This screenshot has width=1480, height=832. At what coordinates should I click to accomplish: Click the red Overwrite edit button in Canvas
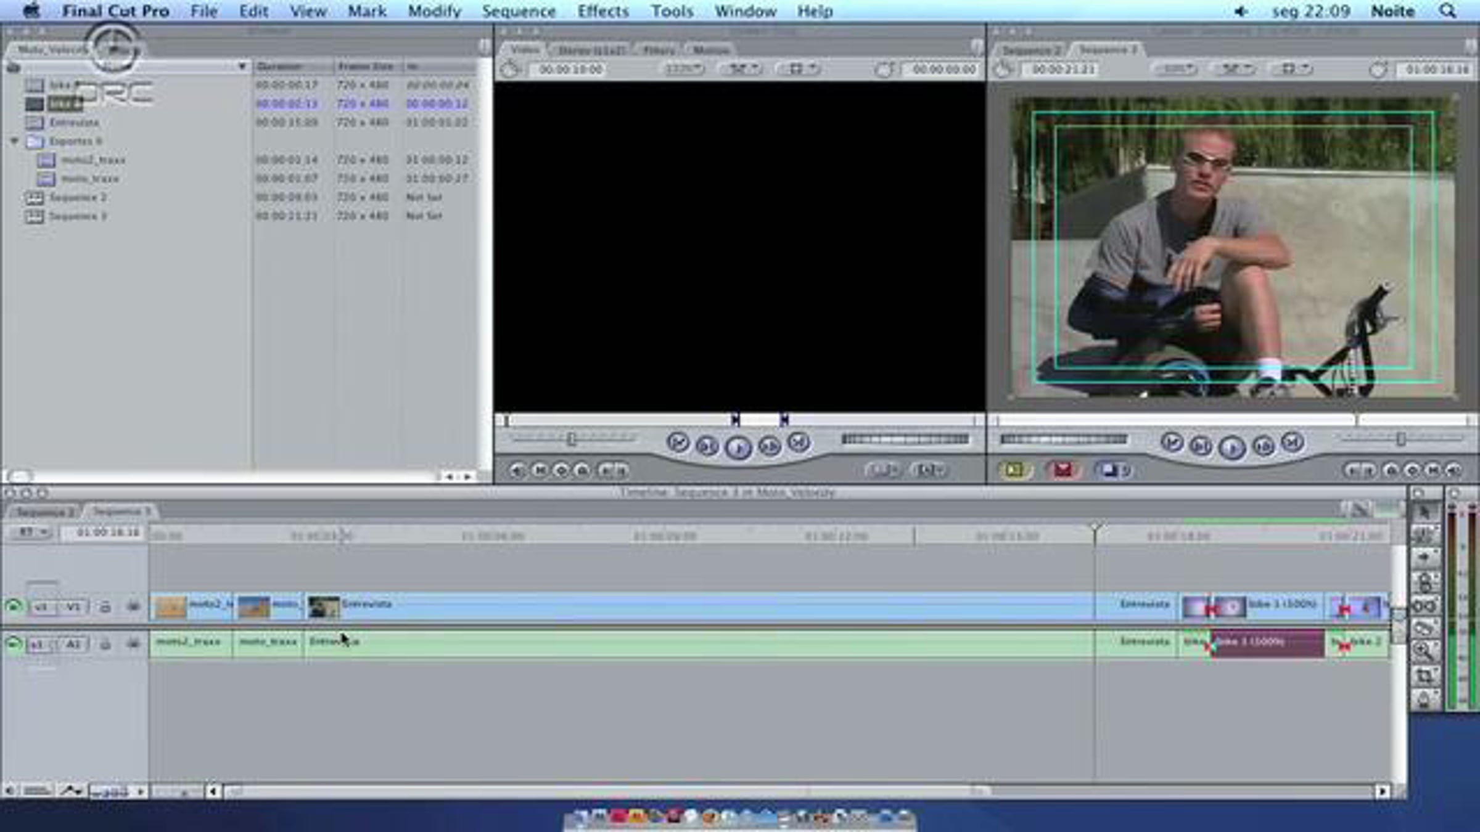click(1063, 471)
